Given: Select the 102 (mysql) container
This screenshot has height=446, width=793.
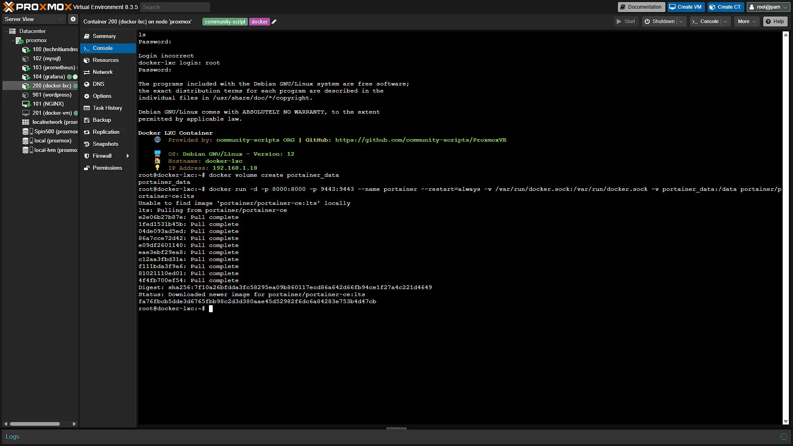Looking at the screenshot, I should click(42, 59).
